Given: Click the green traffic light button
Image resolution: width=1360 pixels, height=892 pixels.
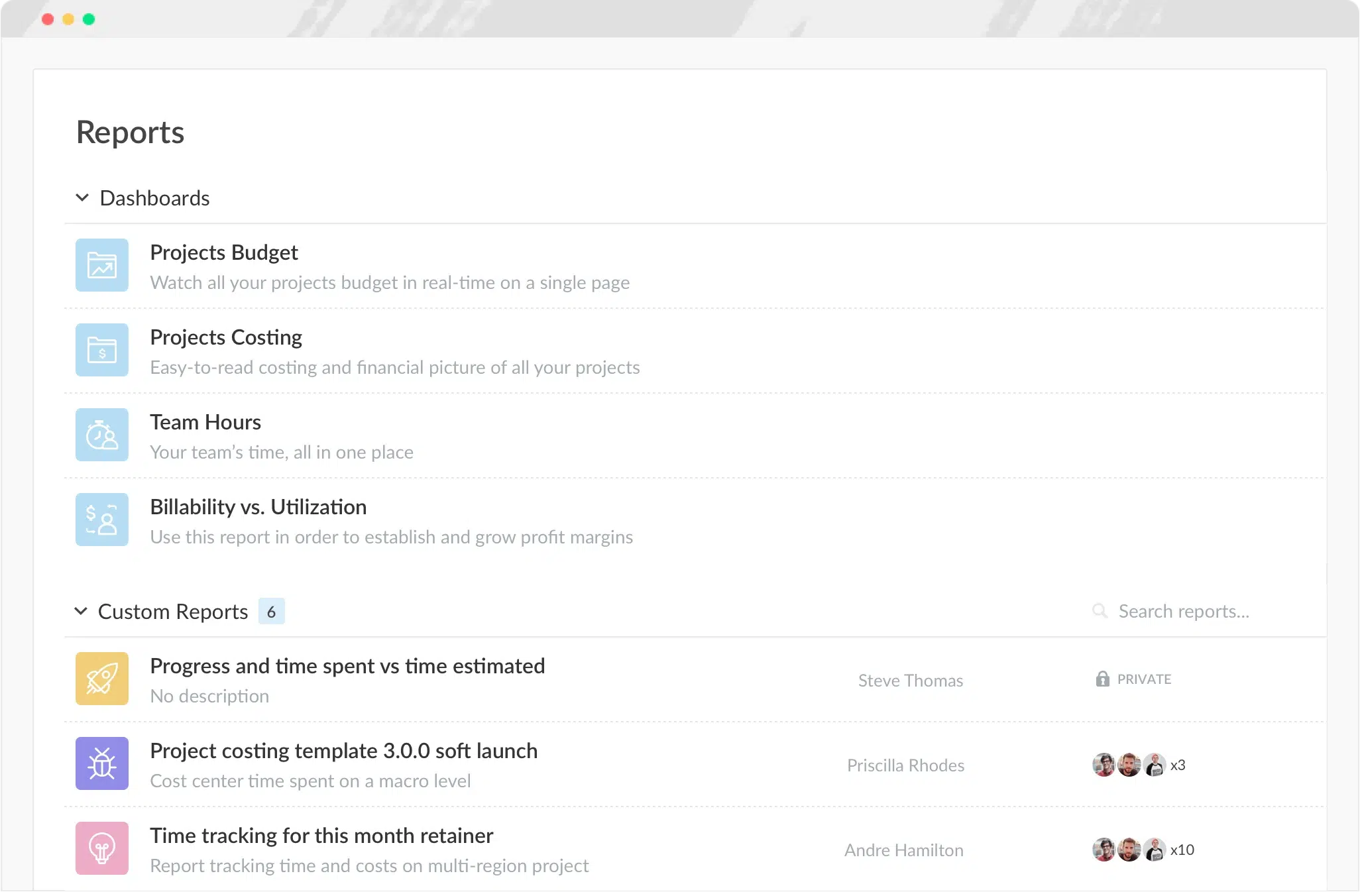Looking at the screenshot, I should click(x=89, y=19).
